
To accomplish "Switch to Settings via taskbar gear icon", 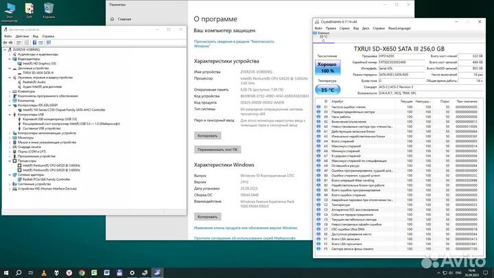I will 132,273.
